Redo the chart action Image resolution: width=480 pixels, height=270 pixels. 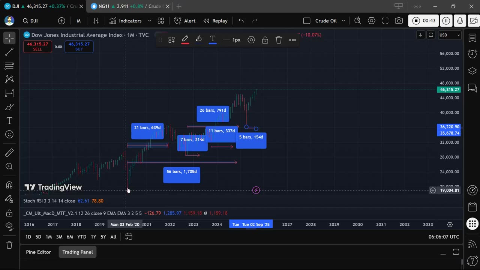(x=255, y=21)
